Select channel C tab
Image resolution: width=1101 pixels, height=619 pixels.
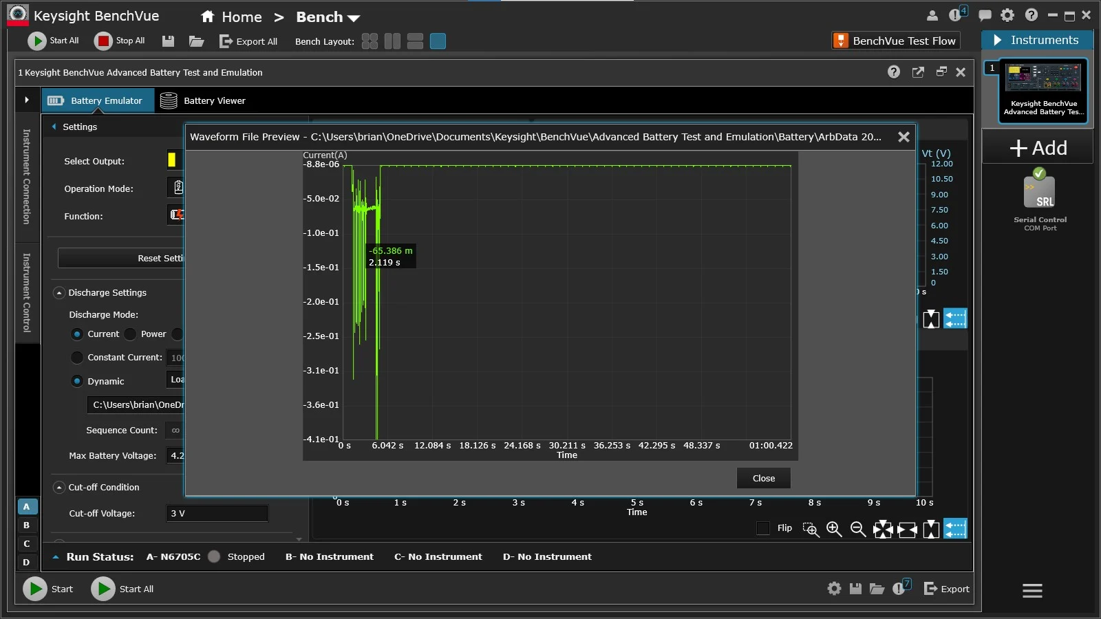(27, 544)
